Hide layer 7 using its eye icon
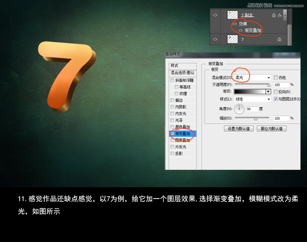307x242 pixels. pyautogui.click(x=215, y=39)
